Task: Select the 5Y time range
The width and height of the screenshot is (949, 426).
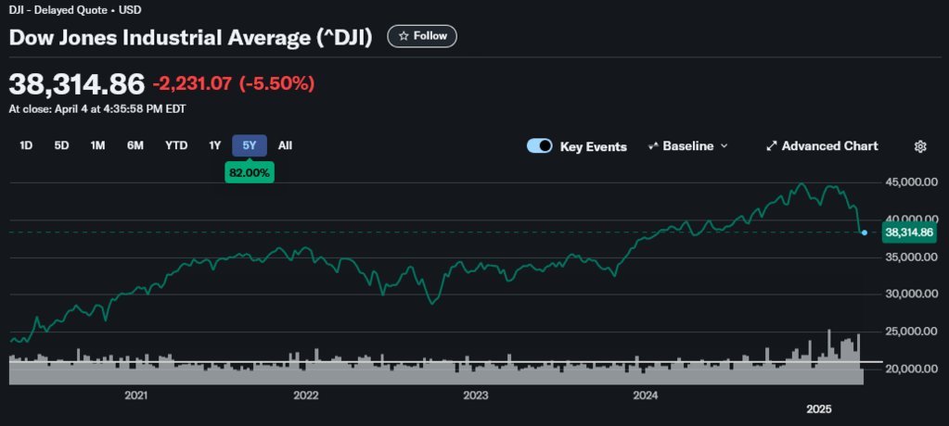Action: [250, 145]
